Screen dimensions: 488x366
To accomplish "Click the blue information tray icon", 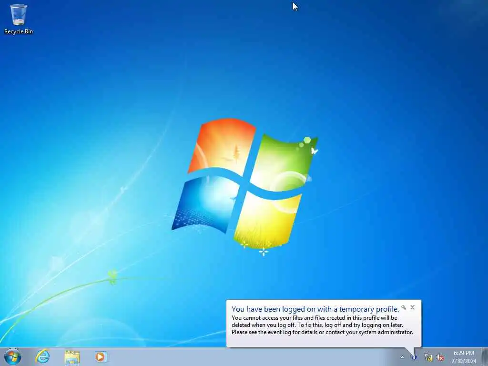I will click(x=414, y=357).
